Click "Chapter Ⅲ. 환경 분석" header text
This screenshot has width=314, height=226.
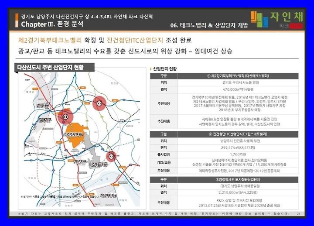pos(52,24)
